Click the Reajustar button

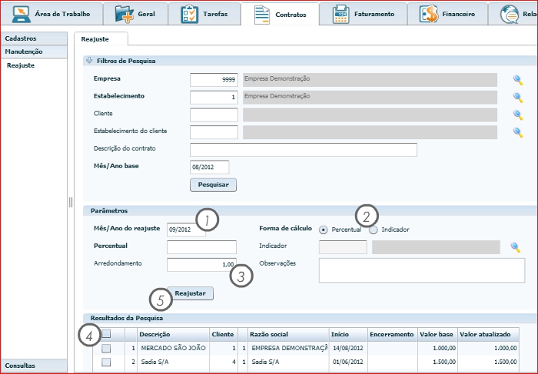[x=190, y=293]
